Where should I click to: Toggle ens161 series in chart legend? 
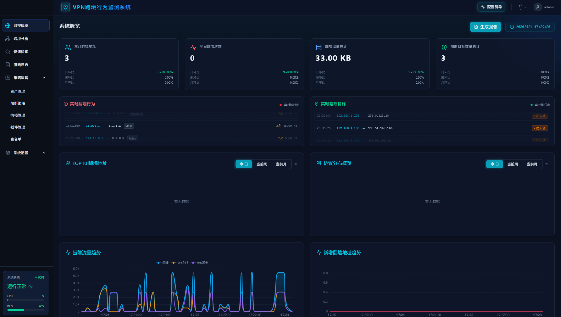(180, 263)
